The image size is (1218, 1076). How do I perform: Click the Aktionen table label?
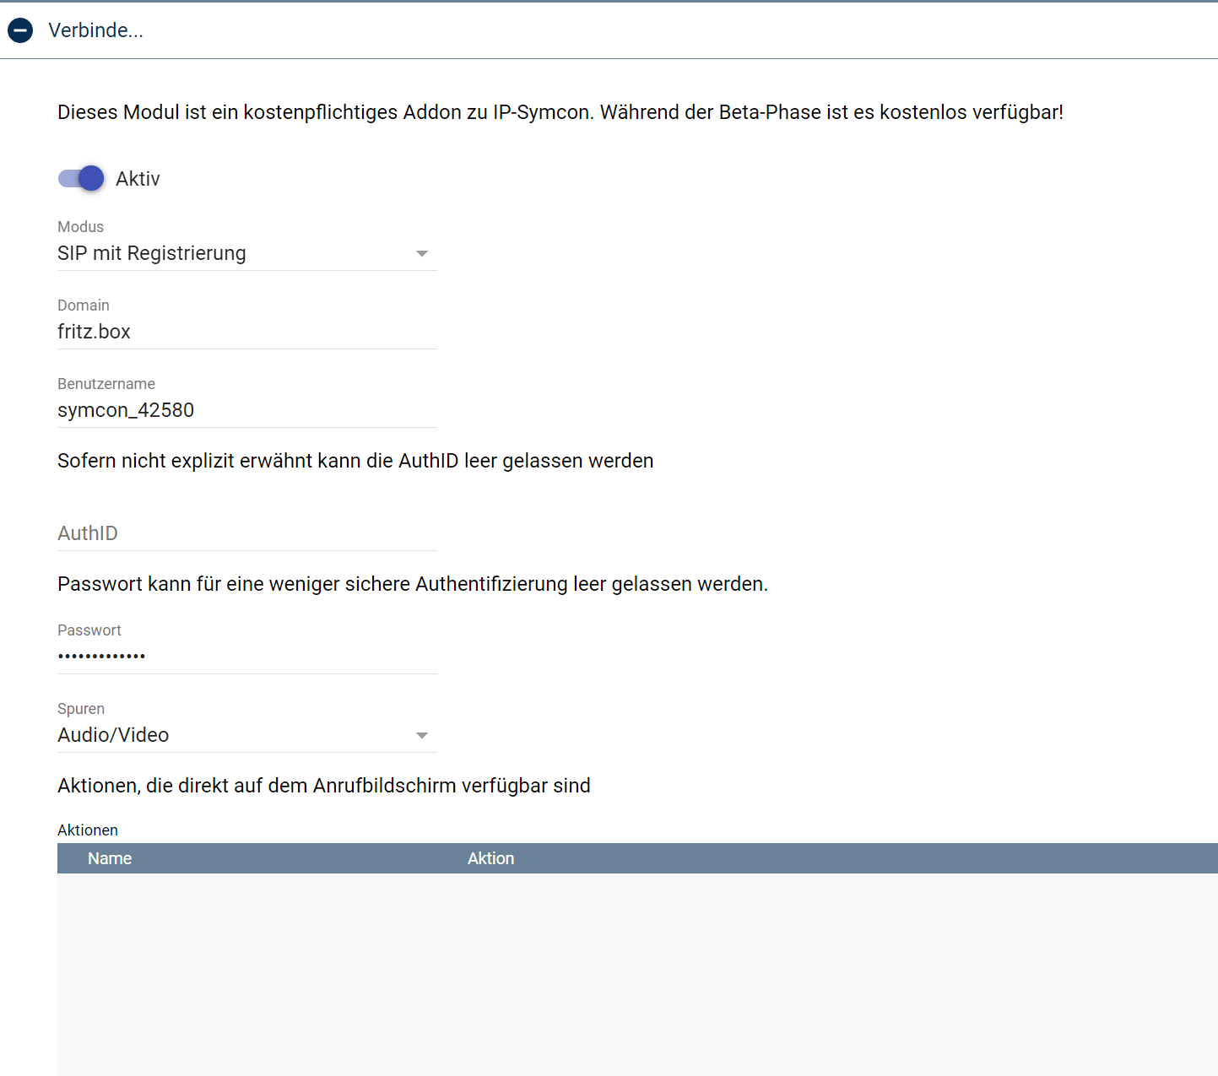click(88, 830)
